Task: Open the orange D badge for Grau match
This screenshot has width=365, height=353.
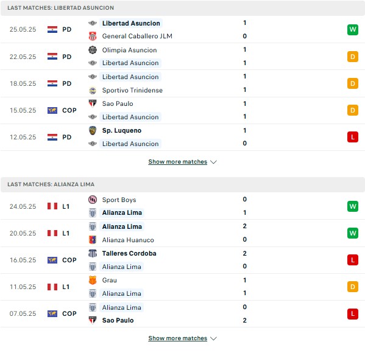Action: (x=352, y=287)
